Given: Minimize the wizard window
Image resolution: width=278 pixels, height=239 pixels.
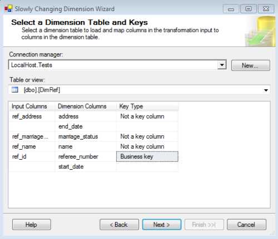Looking at the screenshot, I should [x=231, y=9].
